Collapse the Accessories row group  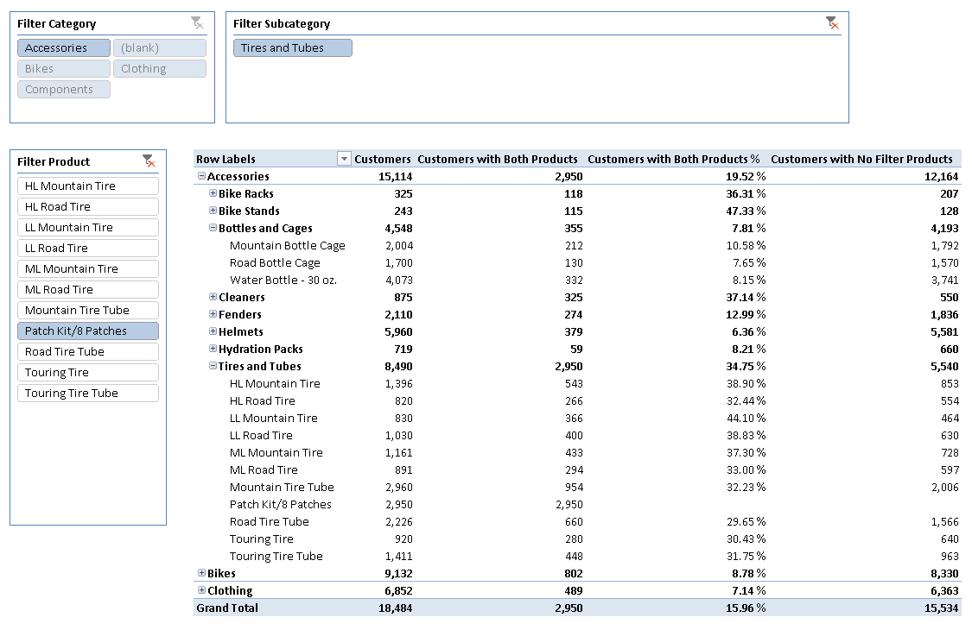[201, 176]
